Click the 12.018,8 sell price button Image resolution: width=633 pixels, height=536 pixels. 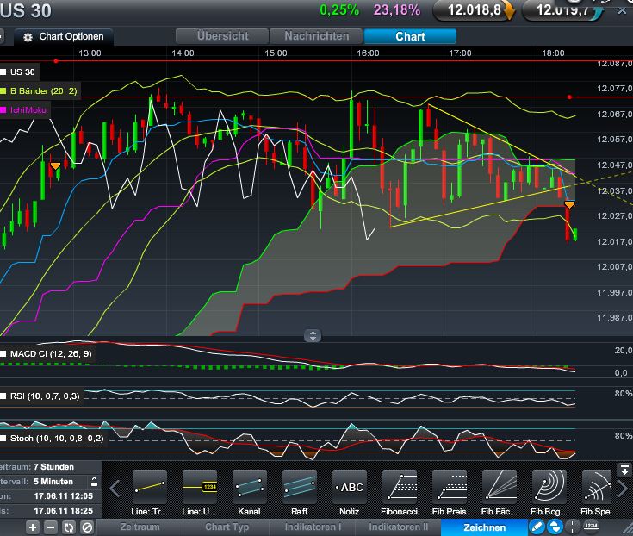(x=473, y=10)
